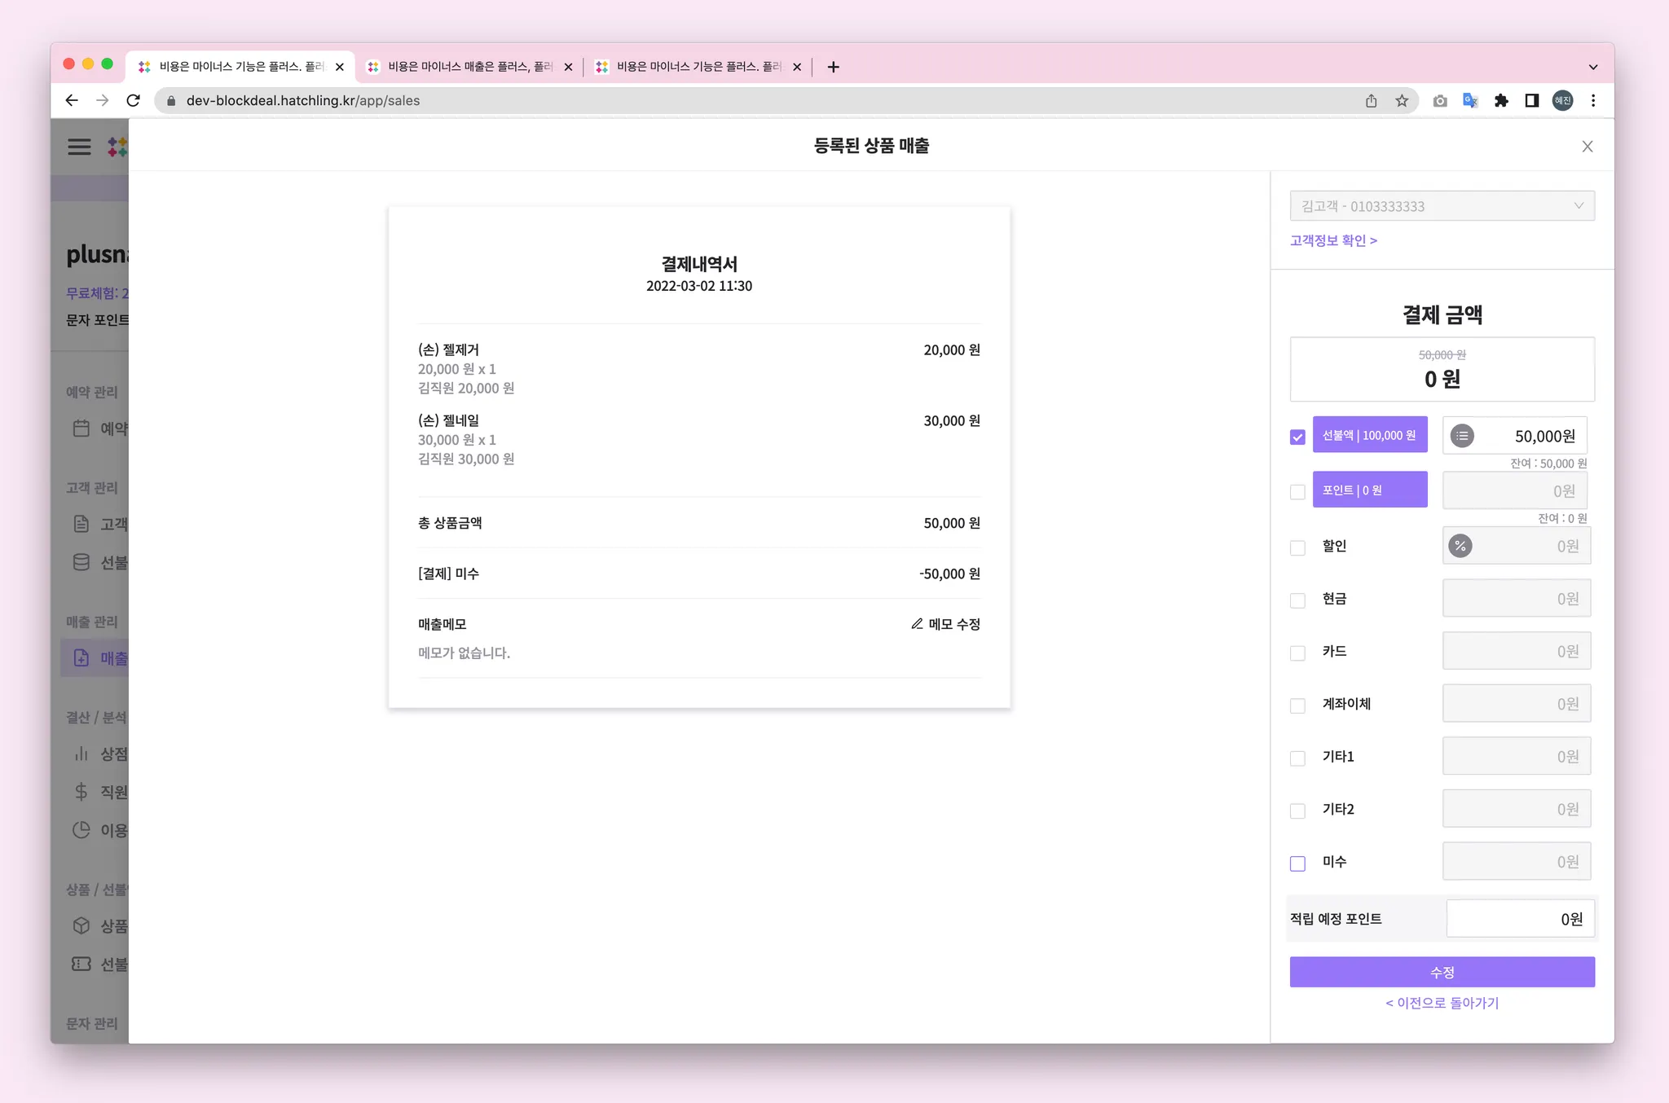Reload the page with refresh icon
This screenshot has height=1103, width=1669.
click(134, 100)
